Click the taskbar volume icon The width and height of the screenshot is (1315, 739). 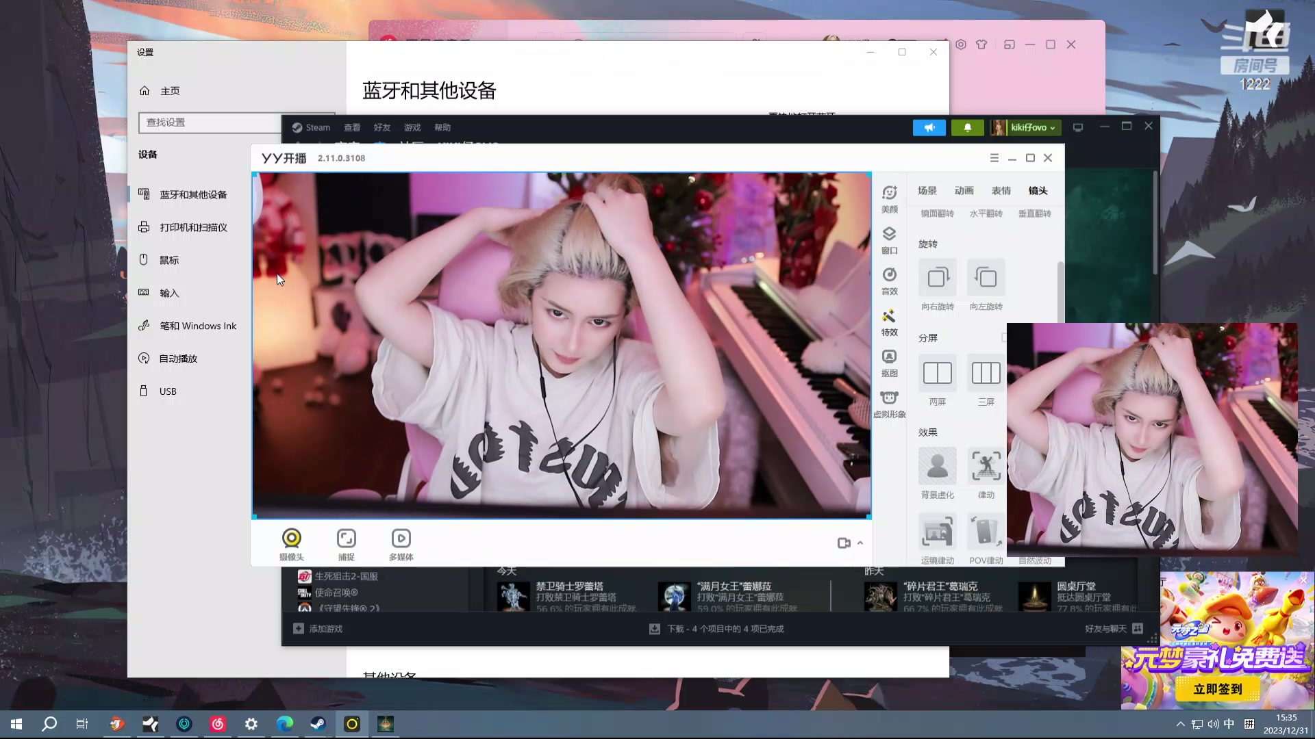click(x=1213, y=724)
